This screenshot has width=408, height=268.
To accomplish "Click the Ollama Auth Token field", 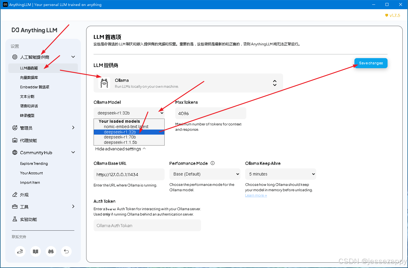I will (147, 225).
